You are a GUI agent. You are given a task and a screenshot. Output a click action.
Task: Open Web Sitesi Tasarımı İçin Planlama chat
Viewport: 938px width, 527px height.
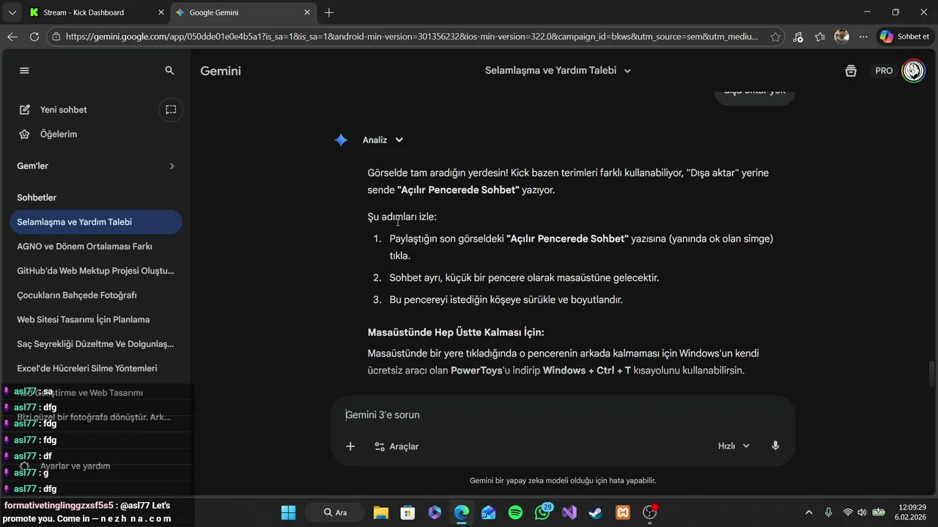(x=95, y=319)
